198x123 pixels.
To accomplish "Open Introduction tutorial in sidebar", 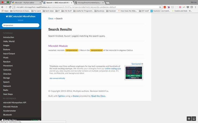I will pos(9,37).
